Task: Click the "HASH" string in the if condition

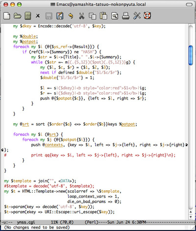Action: point(88,52)
